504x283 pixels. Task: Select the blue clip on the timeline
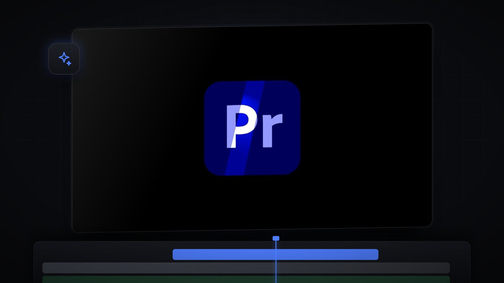276,254
